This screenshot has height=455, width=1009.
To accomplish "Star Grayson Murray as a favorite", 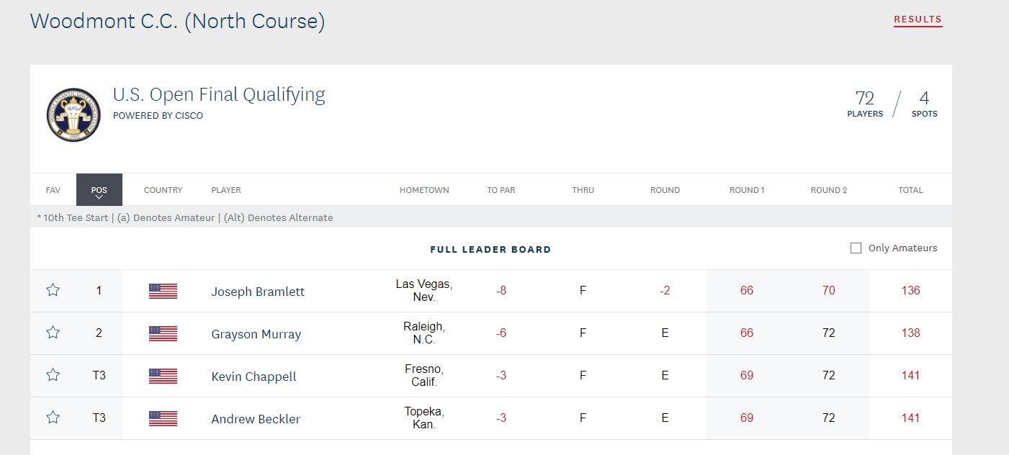I will click(x=53, y=333).
